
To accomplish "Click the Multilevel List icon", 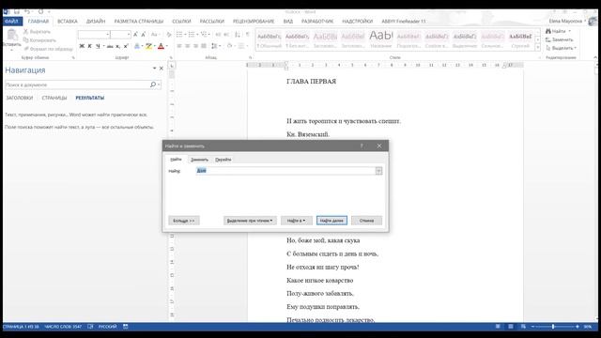I will point(204,35).
